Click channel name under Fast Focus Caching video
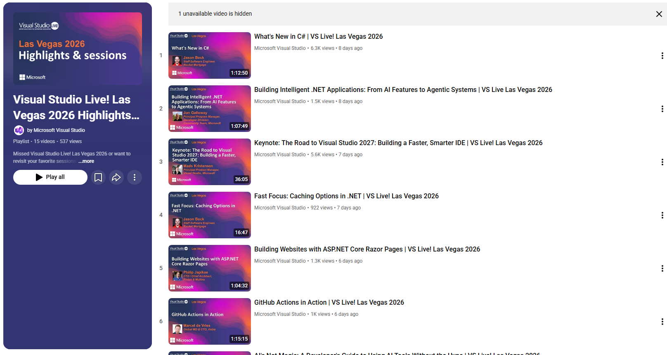 coord(280,208)
